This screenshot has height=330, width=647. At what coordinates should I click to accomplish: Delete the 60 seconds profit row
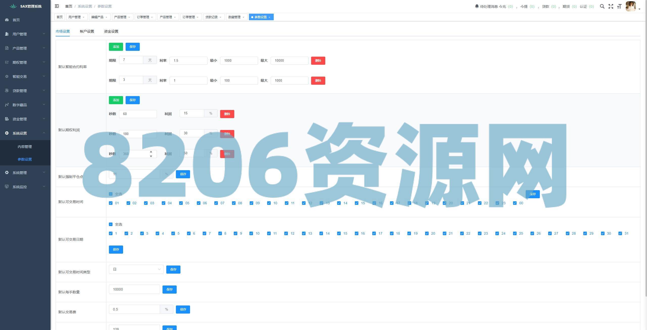coord(227,114)
